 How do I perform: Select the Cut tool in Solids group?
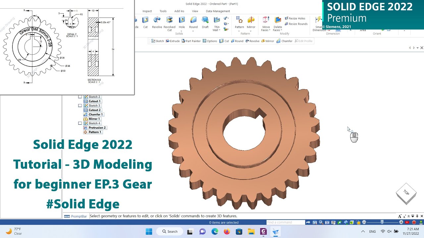tap(145, 22)
